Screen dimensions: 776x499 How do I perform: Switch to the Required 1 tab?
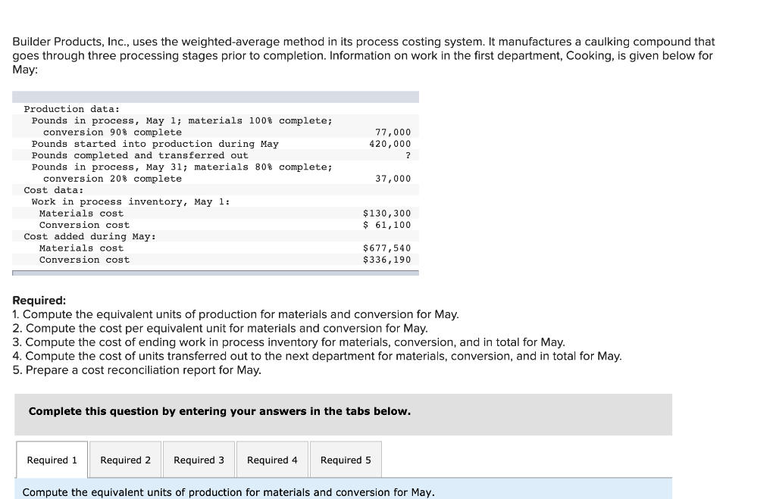[x=51, y=460]
